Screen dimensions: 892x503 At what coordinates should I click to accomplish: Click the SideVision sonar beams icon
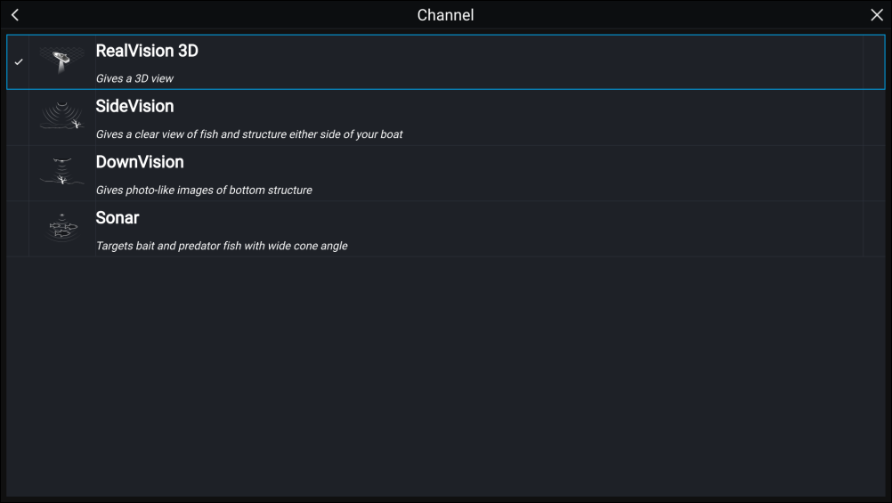click(x=61, y=117)
